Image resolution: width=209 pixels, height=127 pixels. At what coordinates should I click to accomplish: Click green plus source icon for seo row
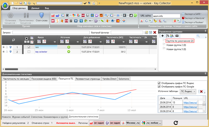point(69,47)
